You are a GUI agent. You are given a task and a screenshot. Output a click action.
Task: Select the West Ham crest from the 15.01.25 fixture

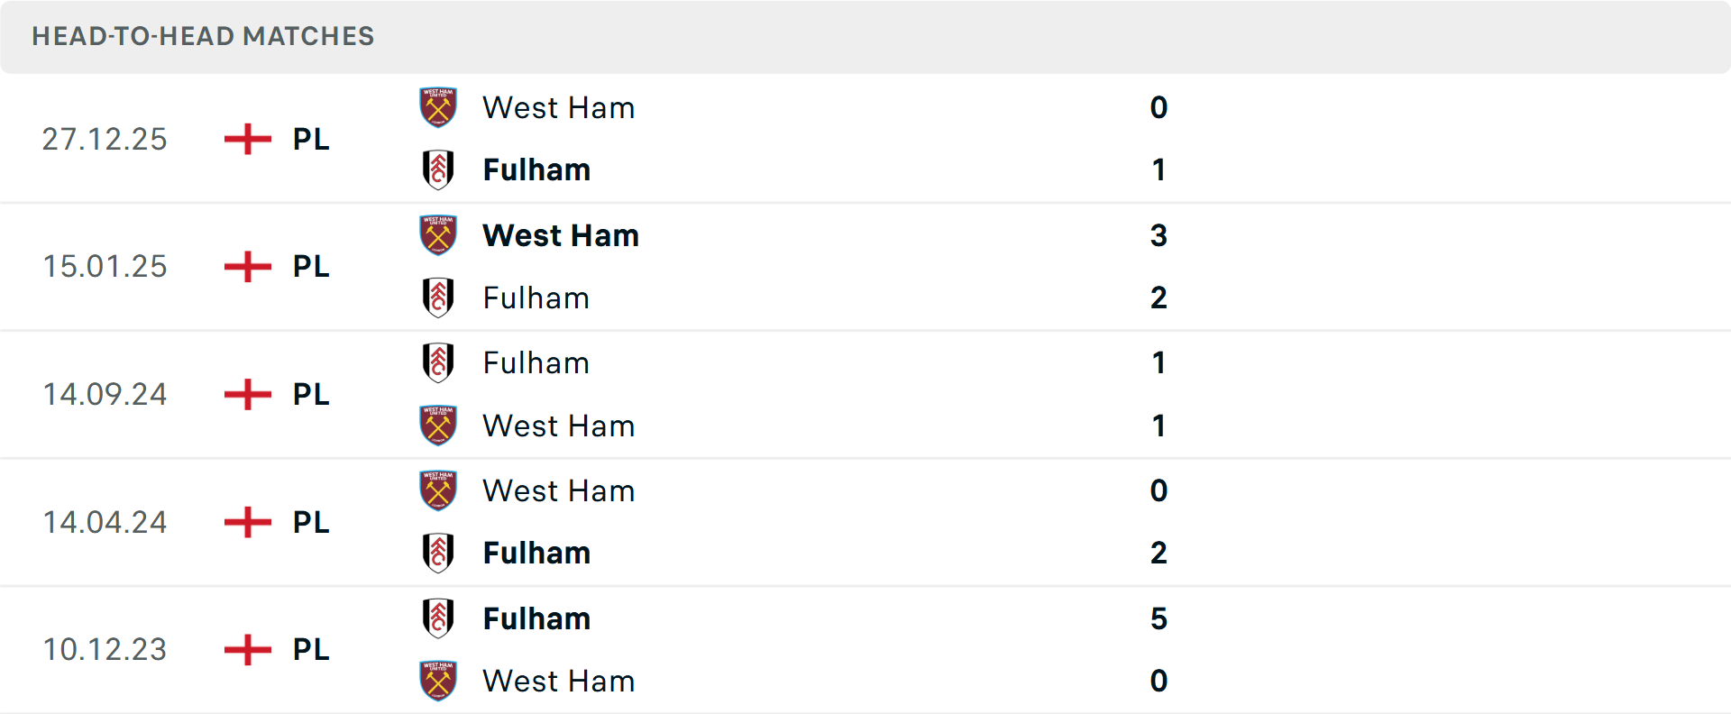pyautogui.click(x=439, y=234)
